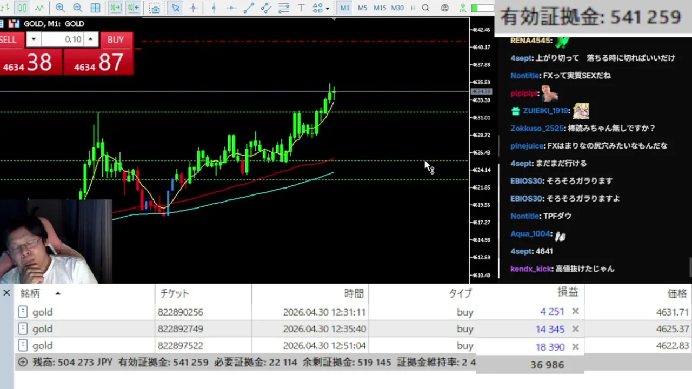This screenshot has width=692, height=389.
Task: Close position with profit 14 345
Action: click(x=575, y=329)
